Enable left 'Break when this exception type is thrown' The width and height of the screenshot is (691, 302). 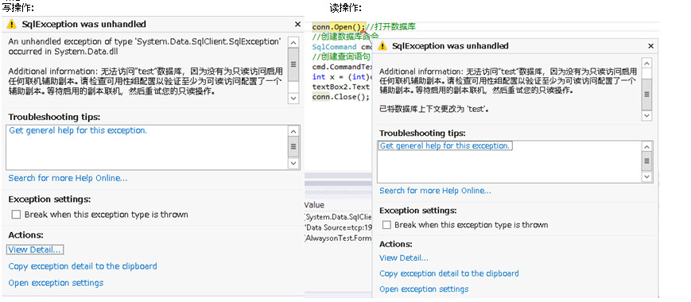click(17, 215)
